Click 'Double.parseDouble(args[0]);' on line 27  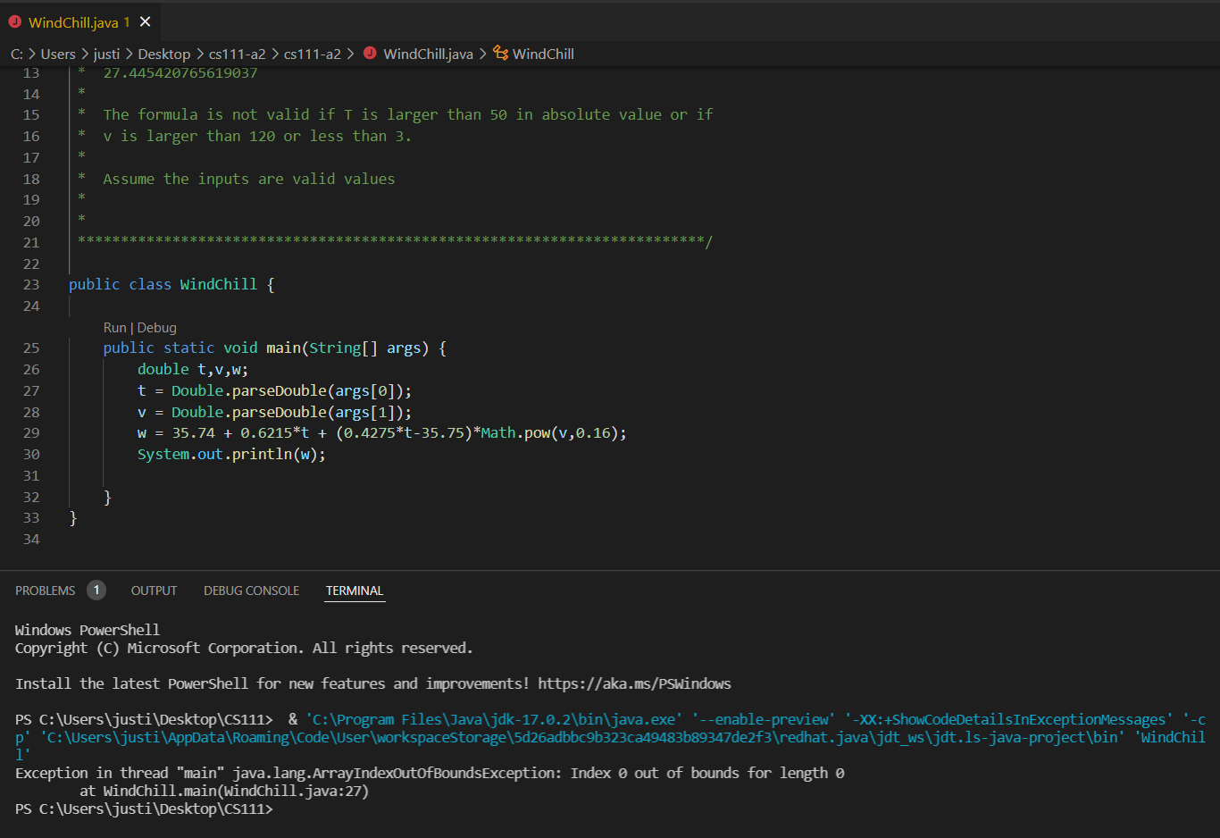pos(291,390)
